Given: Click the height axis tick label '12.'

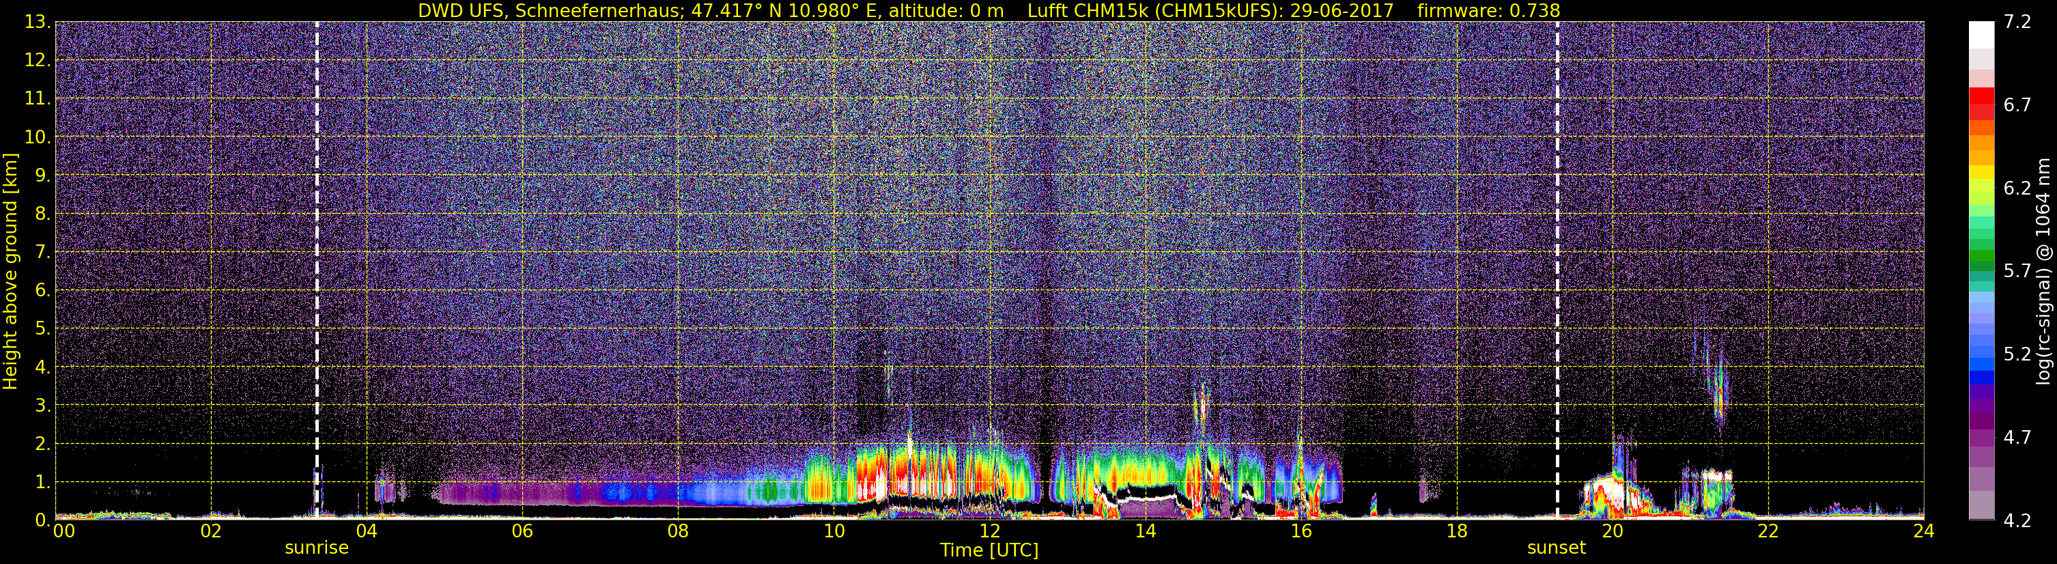Looking at the screenshot, I should (37, 61).
